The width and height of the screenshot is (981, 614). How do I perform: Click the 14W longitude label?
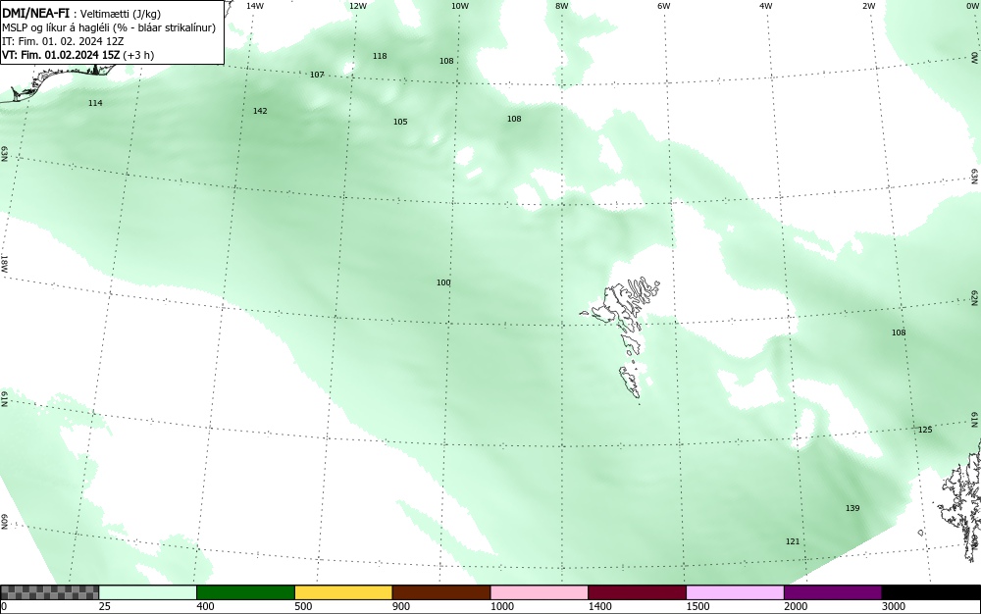point(255,6)
